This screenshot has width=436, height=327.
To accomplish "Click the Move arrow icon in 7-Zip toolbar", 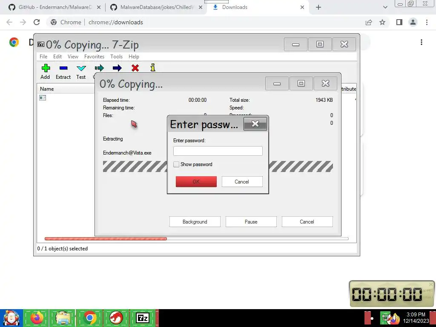I will 117,68.
